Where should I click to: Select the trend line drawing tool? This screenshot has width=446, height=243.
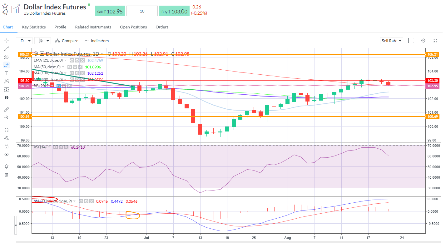point(6,49)
